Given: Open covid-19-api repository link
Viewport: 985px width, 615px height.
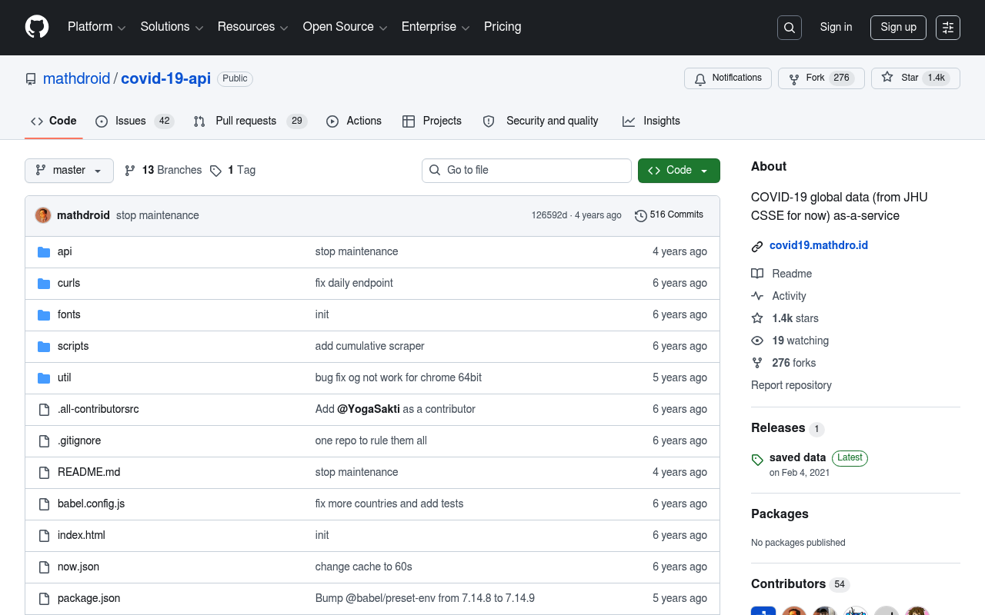Looking at the screenshot, I should 165,78.
